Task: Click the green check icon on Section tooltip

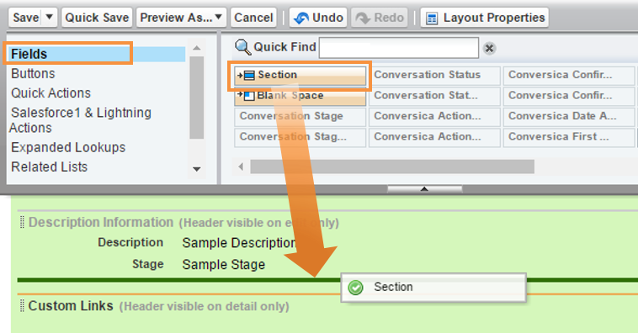Action: pyautogui.click(x=356, y=288)
